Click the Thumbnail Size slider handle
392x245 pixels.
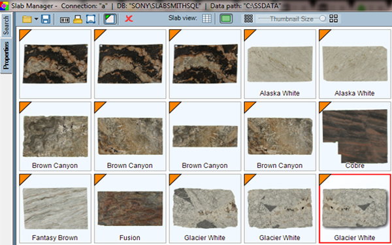tap(323, 18)
